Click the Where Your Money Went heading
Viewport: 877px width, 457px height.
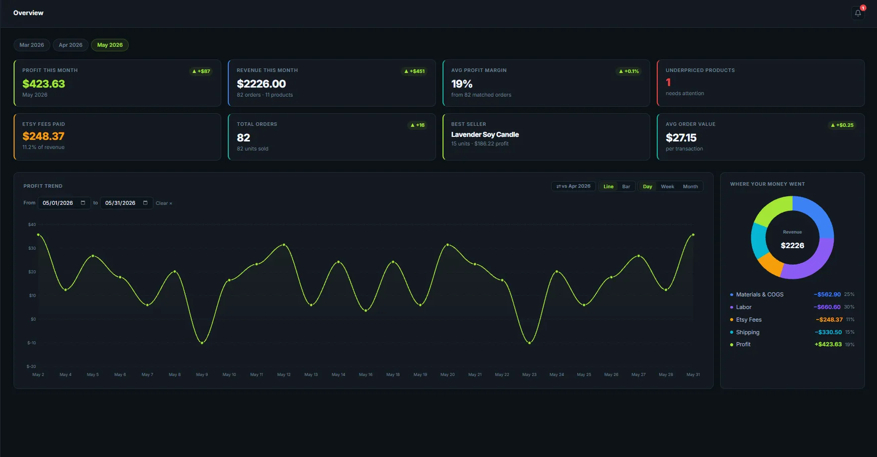point(767,184)
